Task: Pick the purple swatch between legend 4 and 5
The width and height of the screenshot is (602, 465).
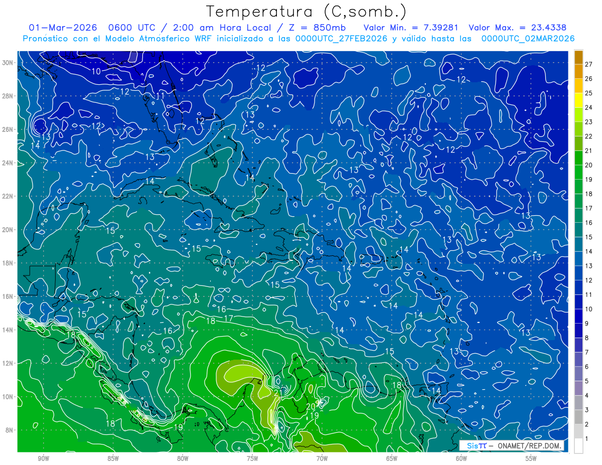Action: coord(578,389)
